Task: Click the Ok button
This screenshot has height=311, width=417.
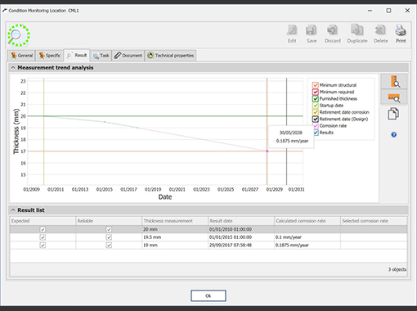Action: point(208,295)
